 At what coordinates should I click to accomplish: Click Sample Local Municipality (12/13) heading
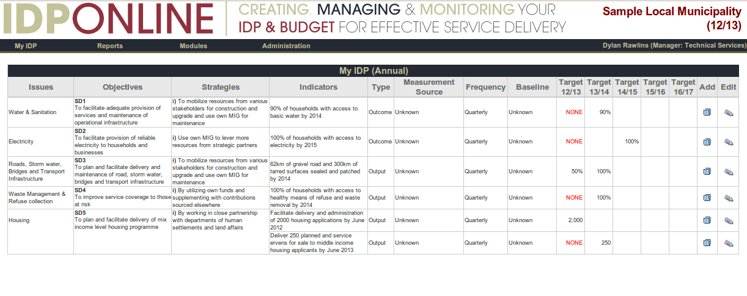tap(672, 18)
